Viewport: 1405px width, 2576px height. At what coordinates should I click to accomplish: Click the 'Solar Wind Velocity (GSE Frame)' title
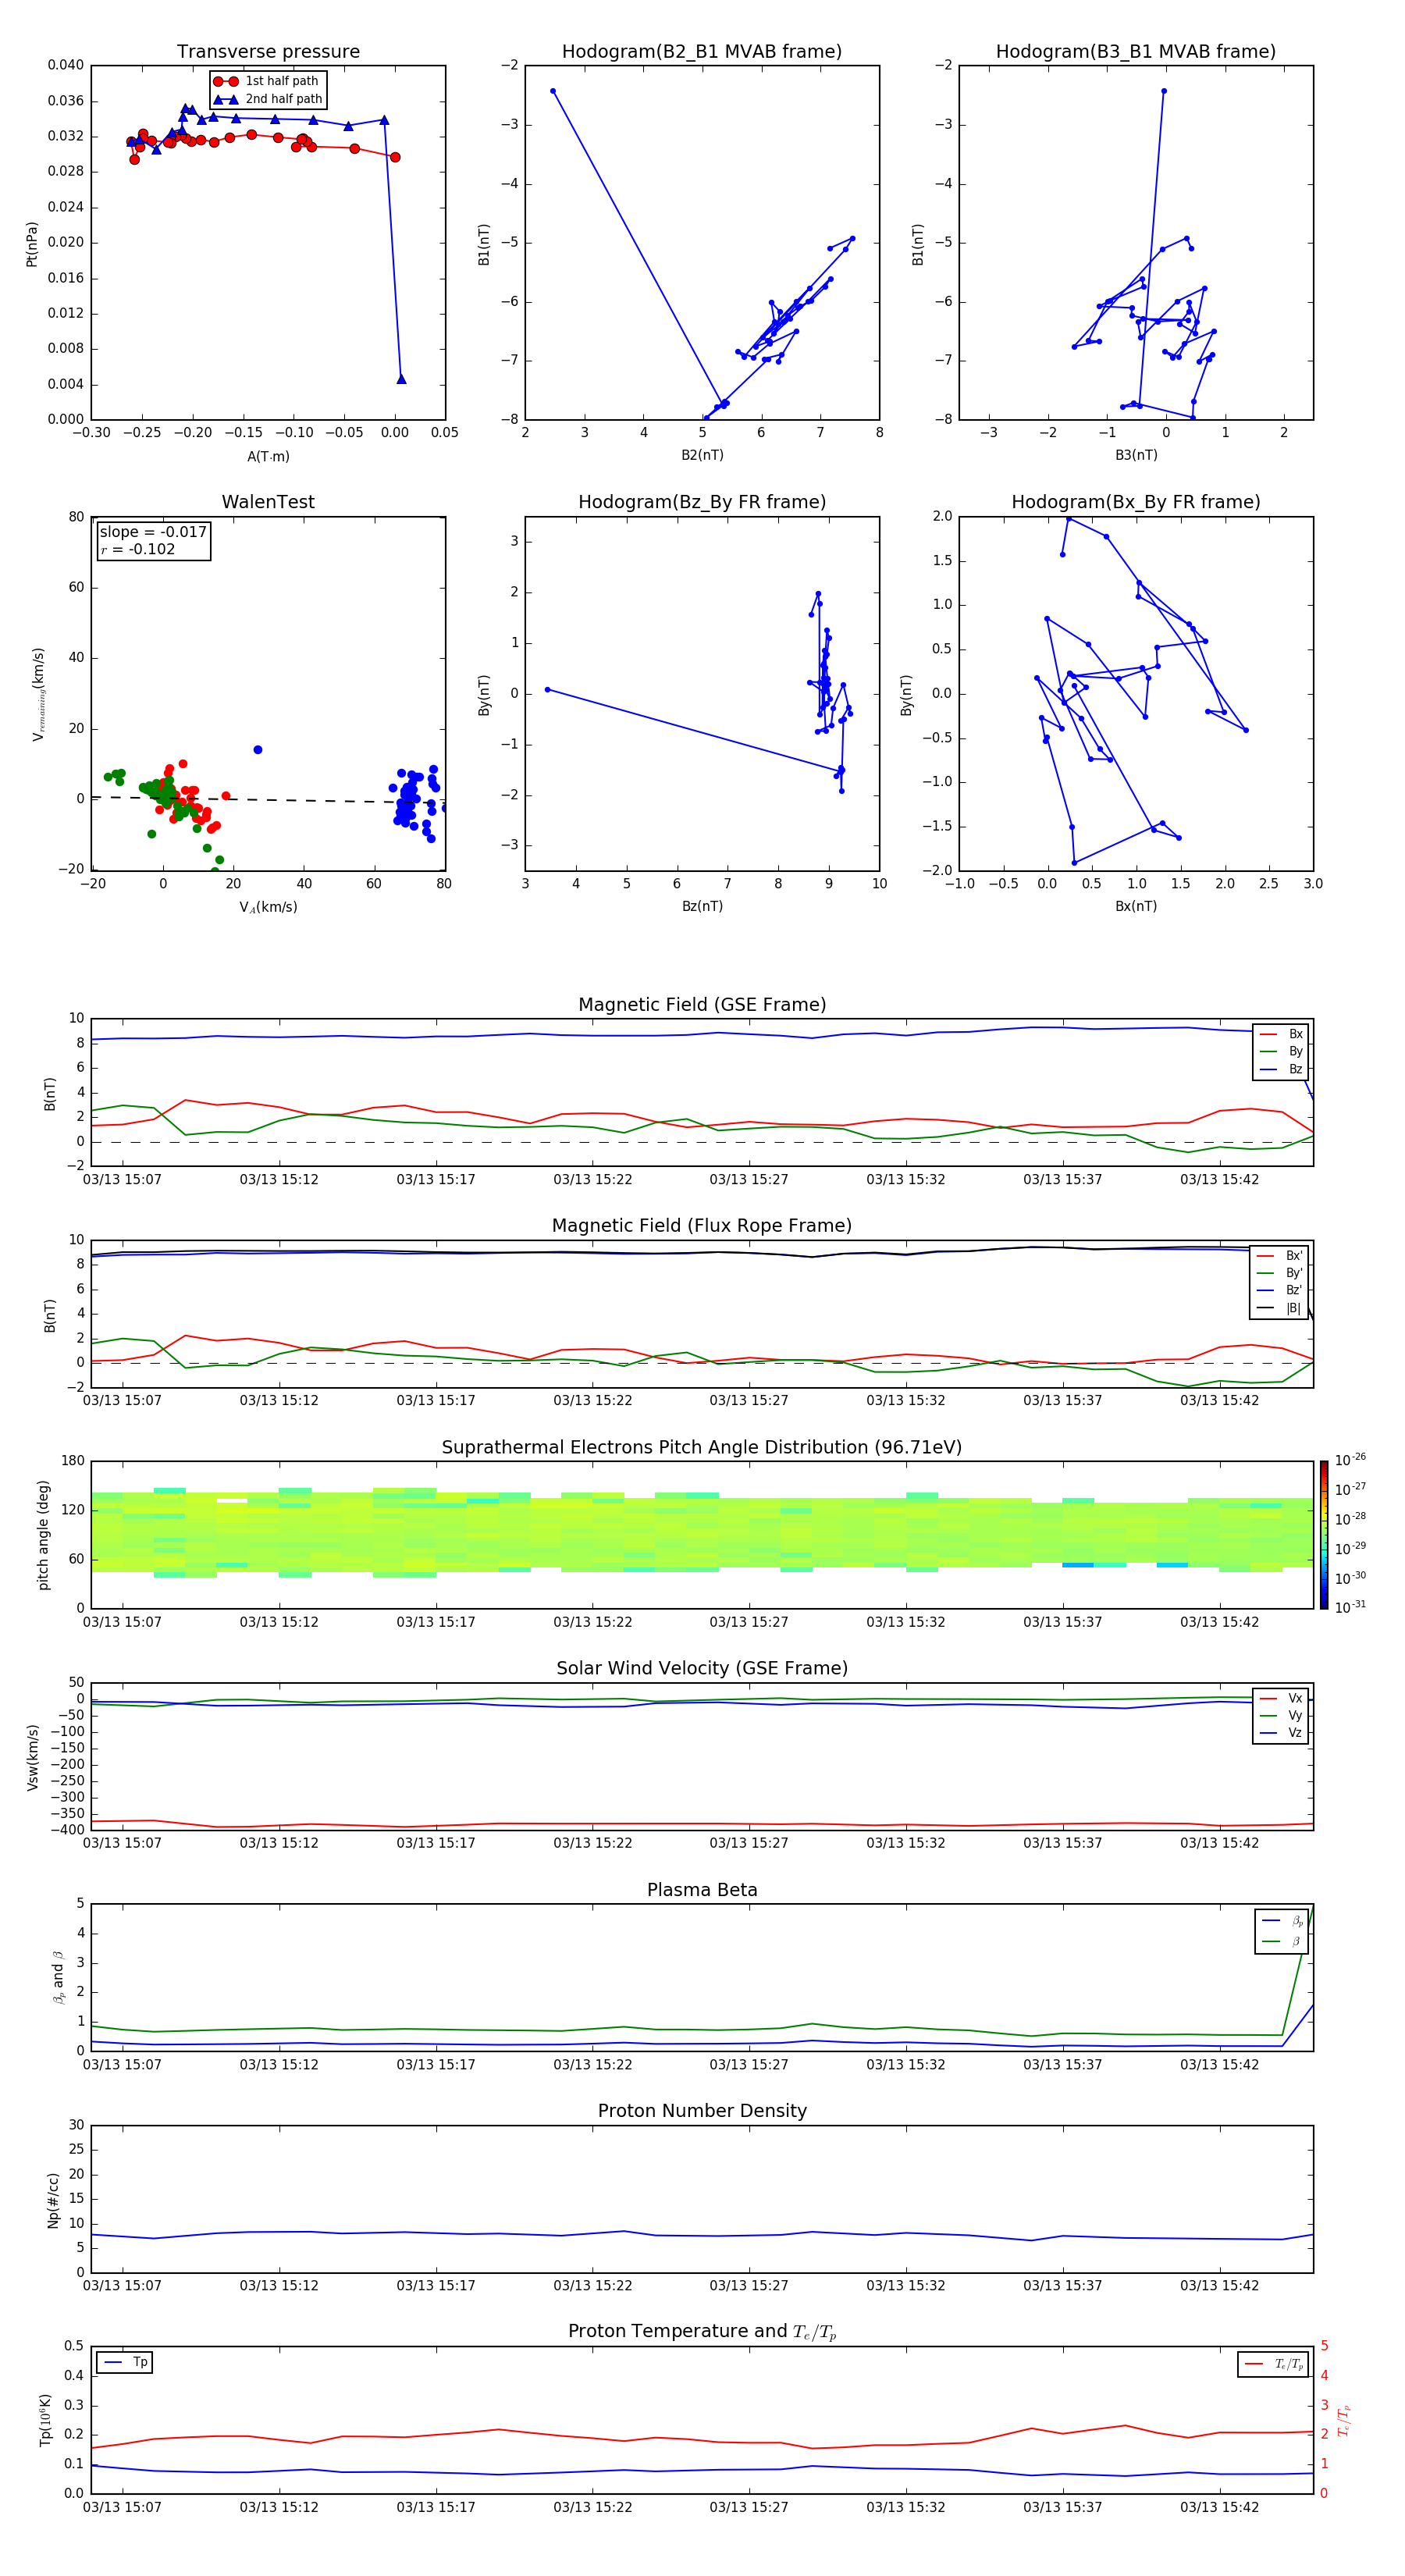coord(702,1668)
